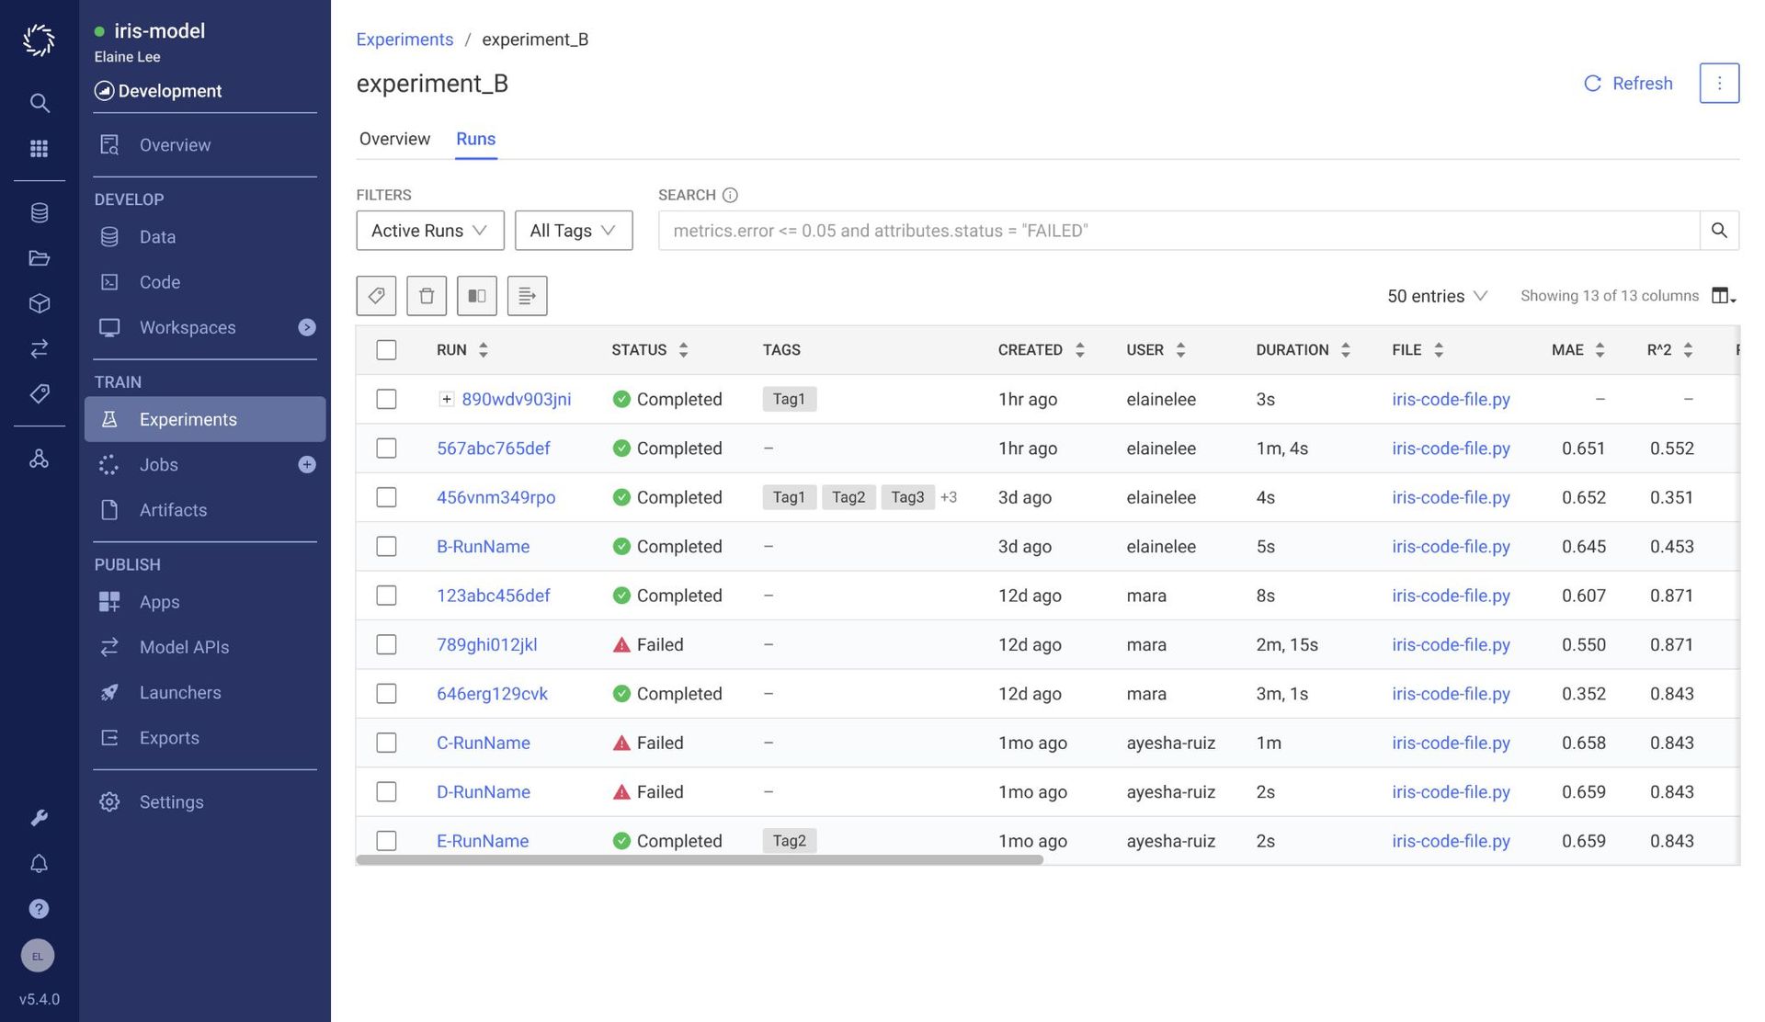
Task: Toggle the select-all checkbox in table header
Action: tap(386, 350)
